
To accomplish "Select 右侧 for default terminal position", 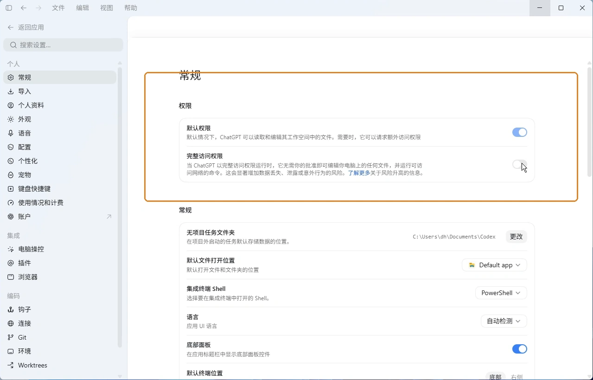I will (516, 377).
